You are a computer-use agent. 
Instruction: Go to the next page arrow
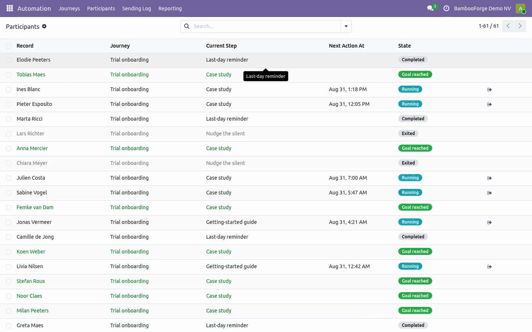point(520,26)
